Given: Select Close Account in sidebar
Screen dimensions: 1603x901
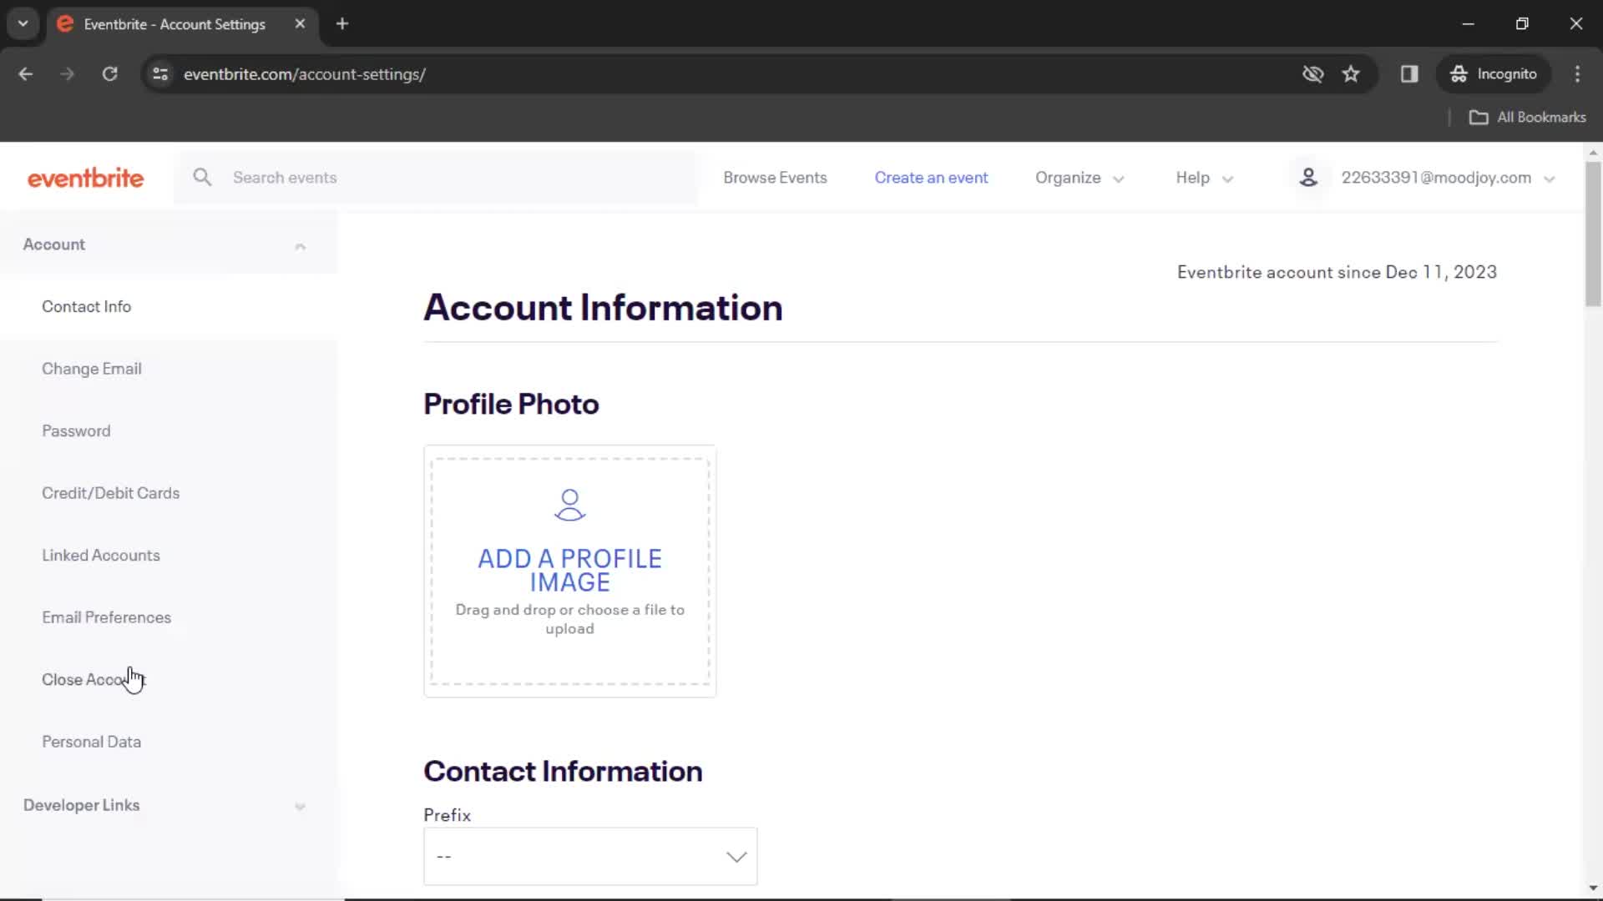Looking at the screenshot, I should click(x=94, y=680).
